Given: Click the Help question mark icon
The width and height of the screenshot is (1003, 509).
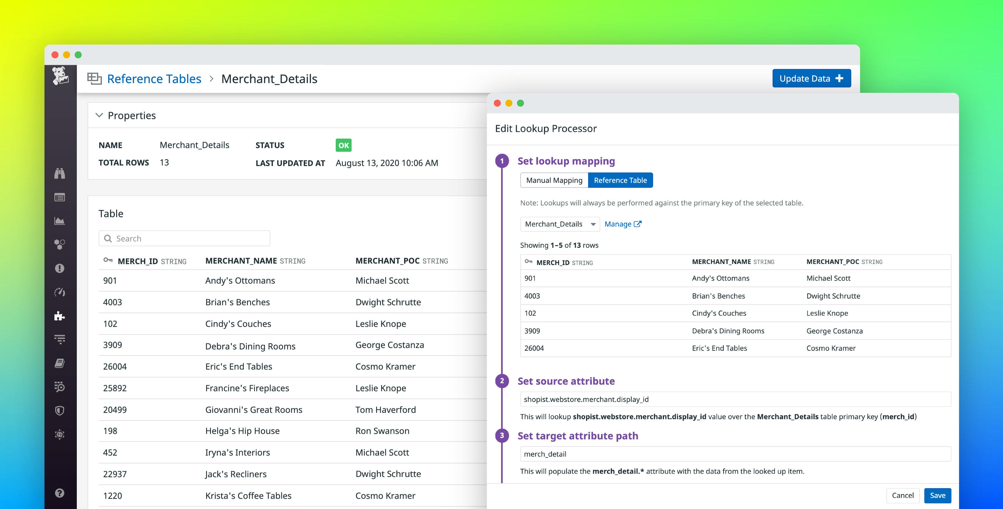Looking at the screenshot, I should tap(60, 493).
